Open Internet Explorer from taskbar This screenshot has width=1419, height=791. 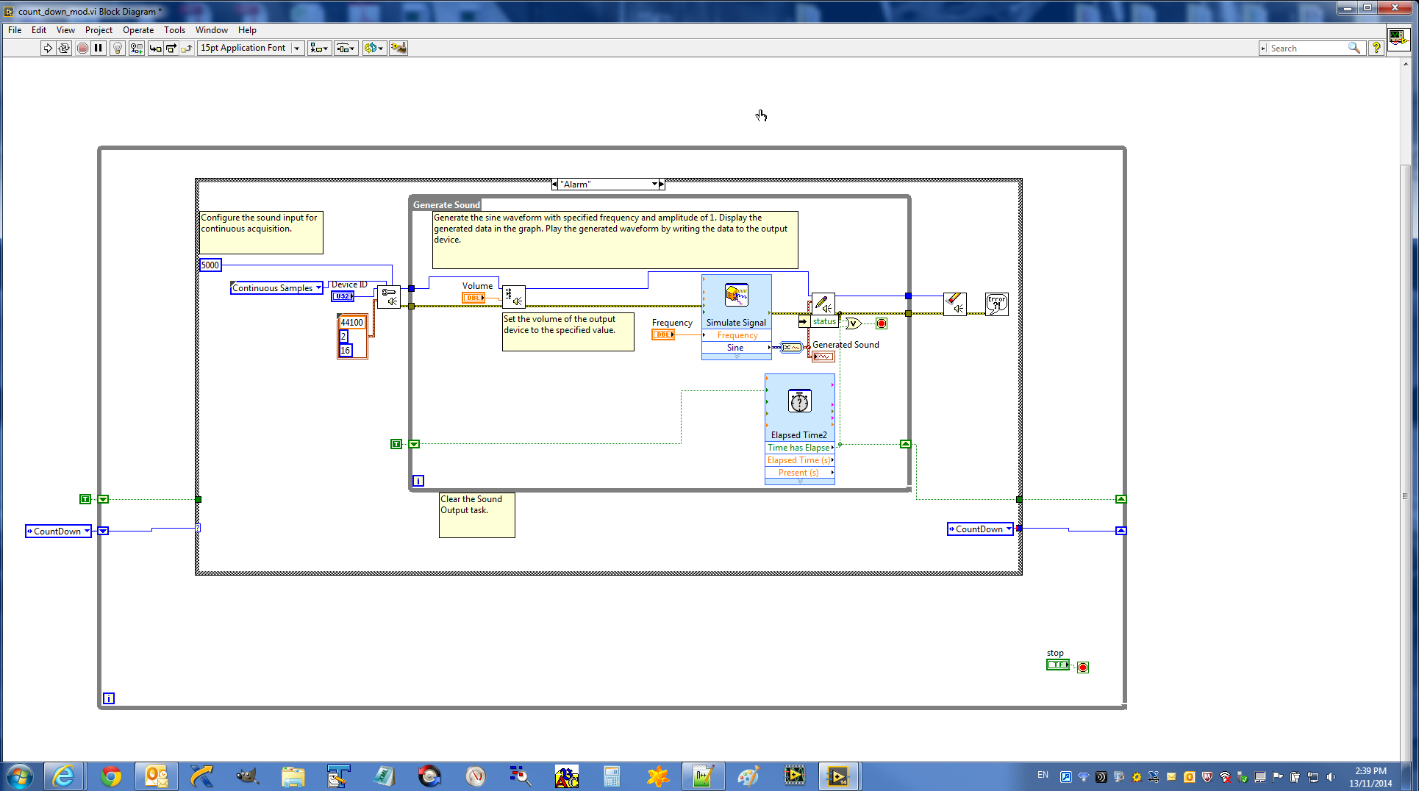pyautogui.click(x=64, y=776)
